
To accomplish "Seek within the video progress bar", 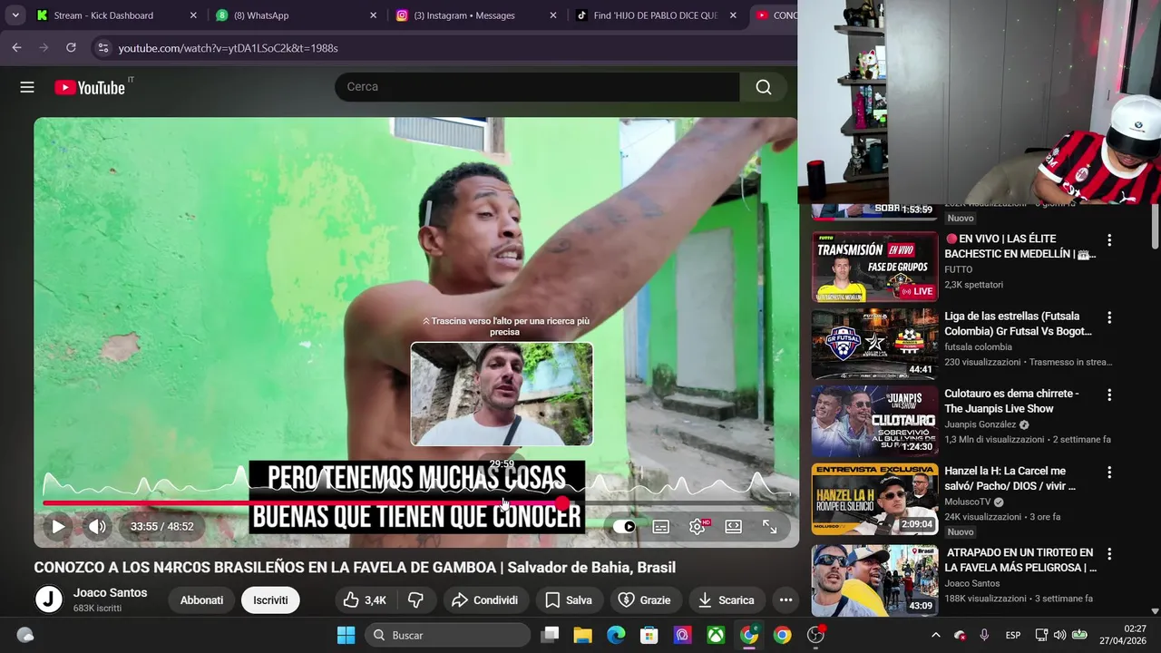I will point(416,502).
